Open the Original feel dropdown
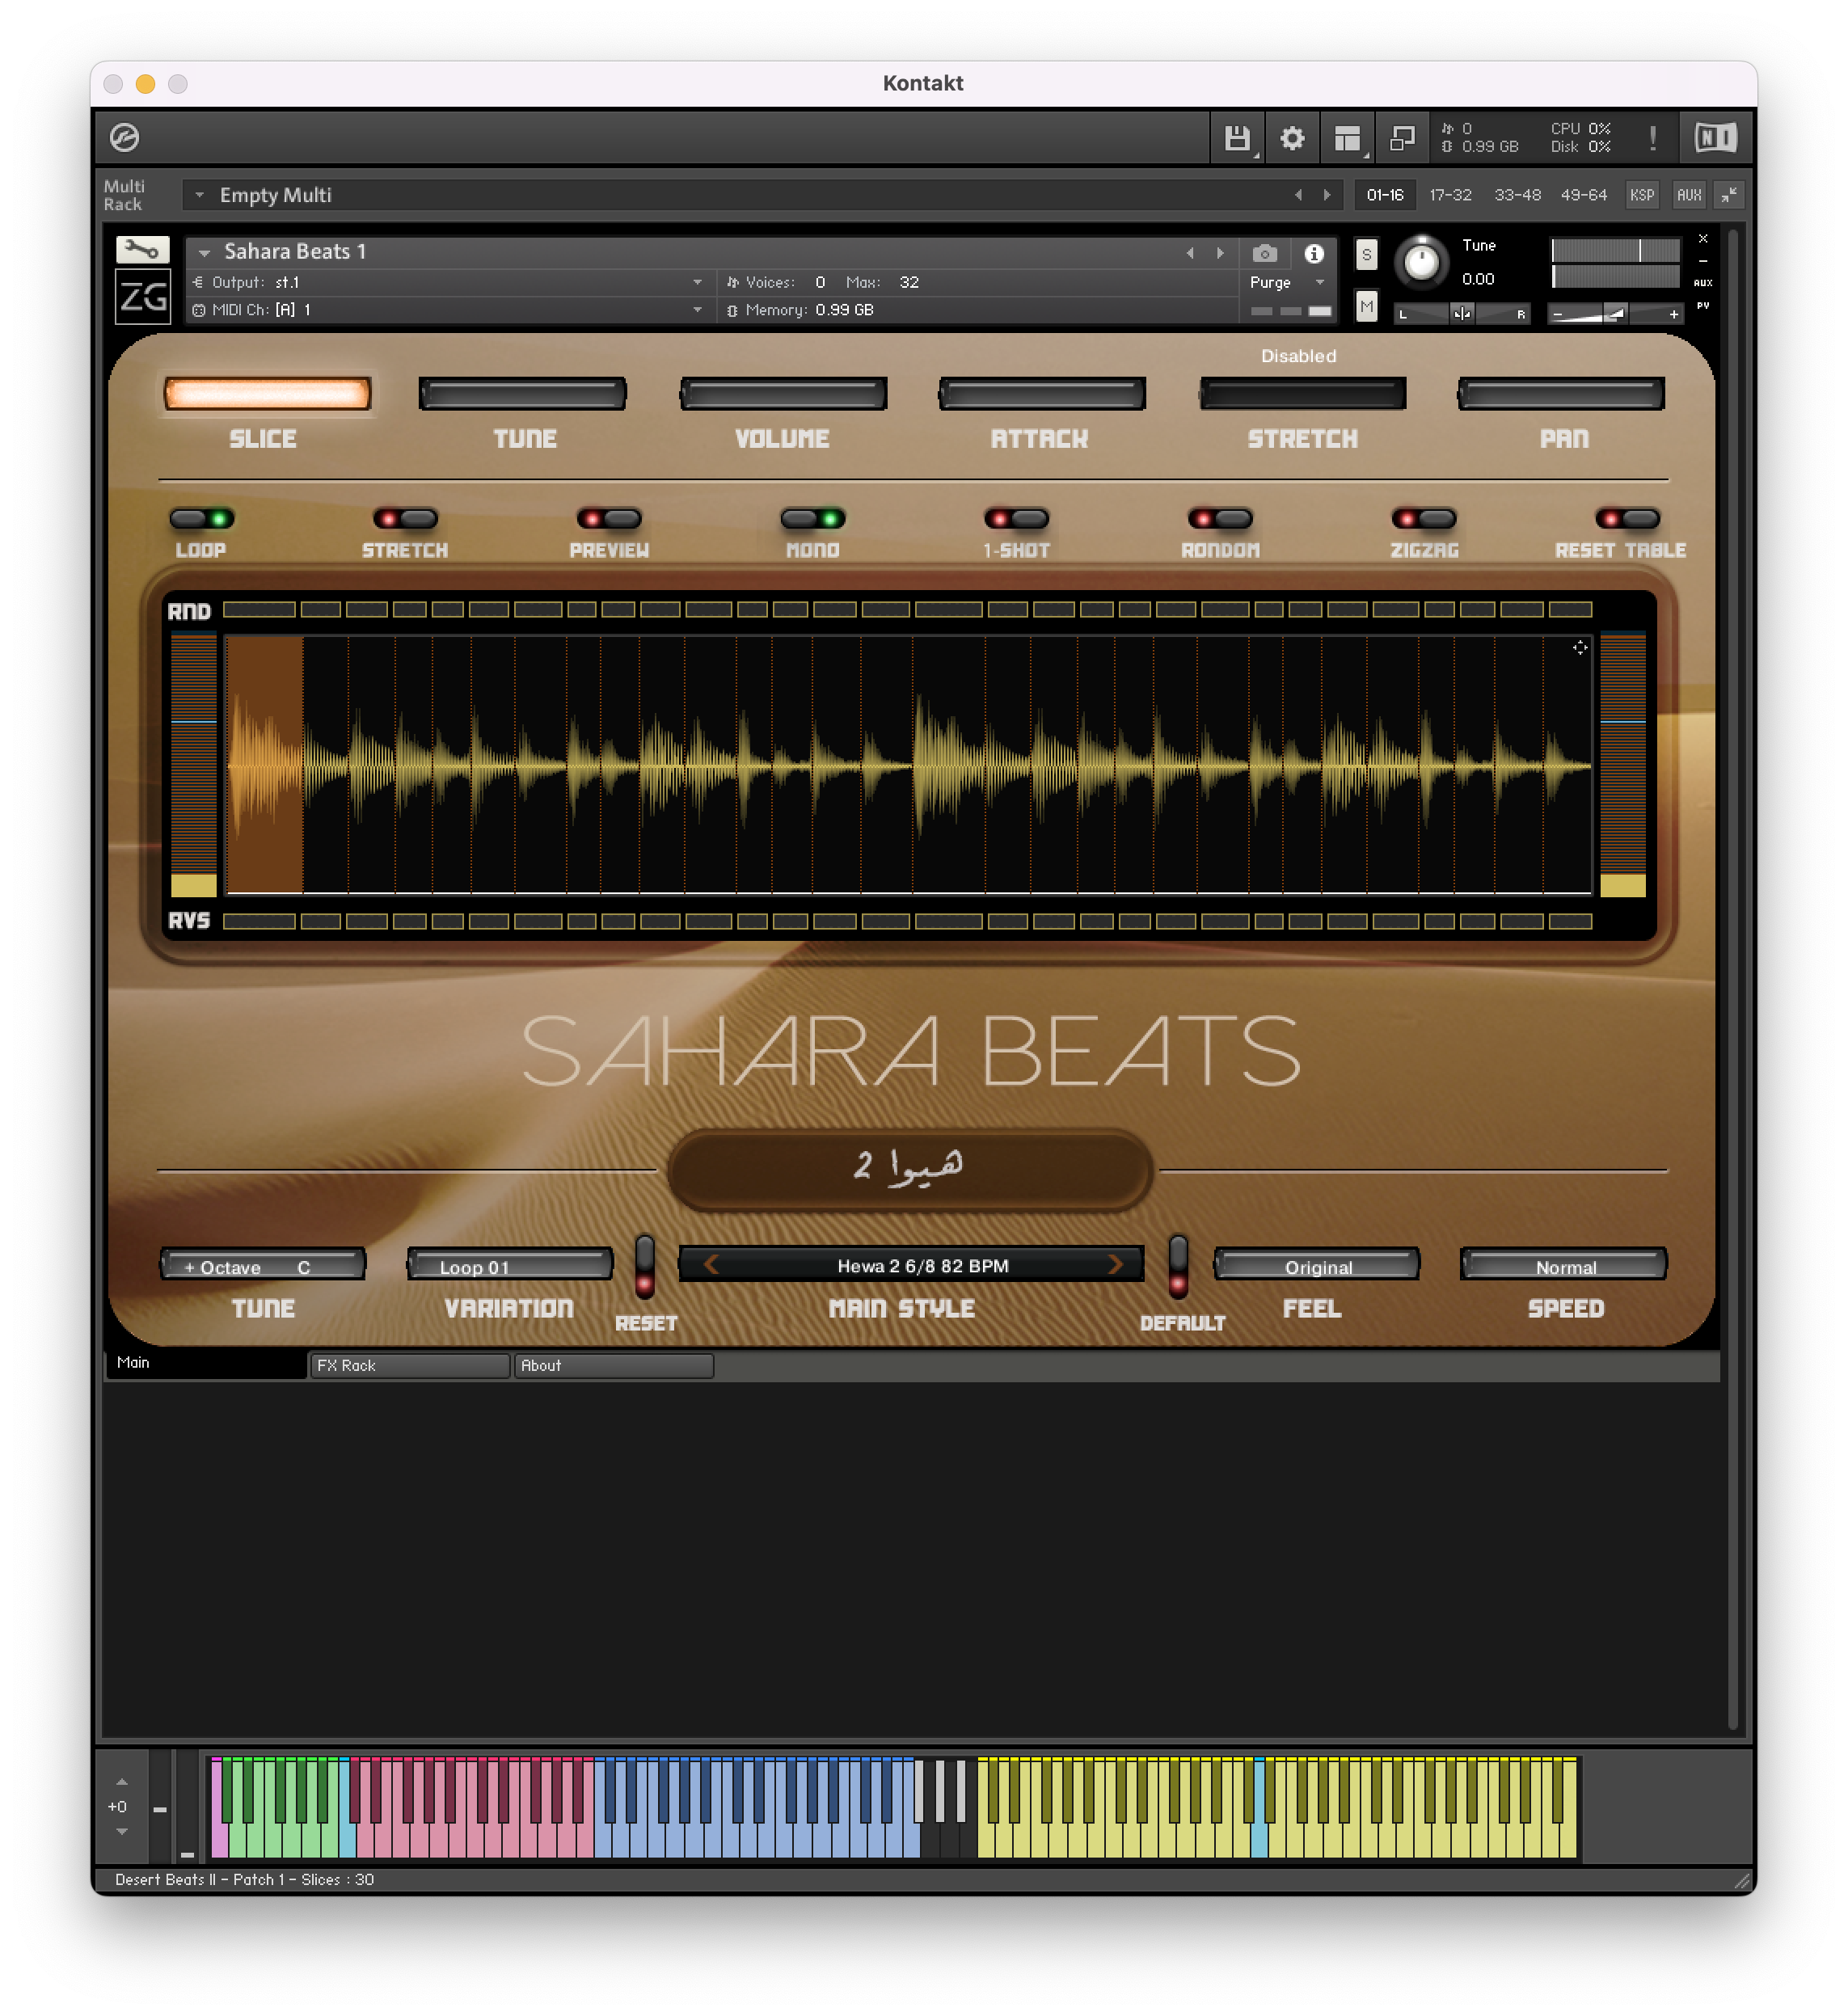 pyautogui.click(x=1317, y=1265)
